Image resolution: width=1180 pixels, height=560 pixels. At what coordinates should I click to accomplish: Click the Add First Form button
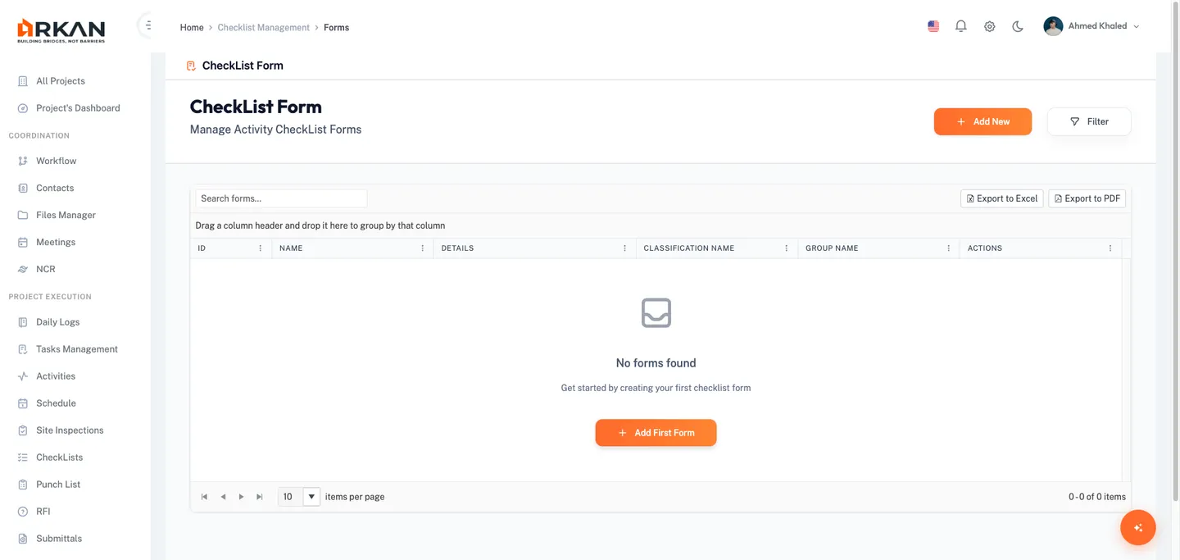656,432
